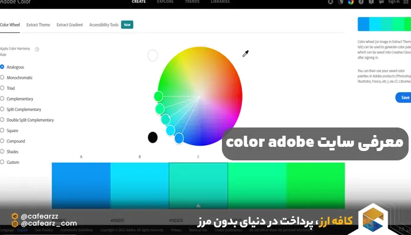This screenshot has height=235, width=411.
Task: Click the center of the color wheel
Action: [201, 96]
